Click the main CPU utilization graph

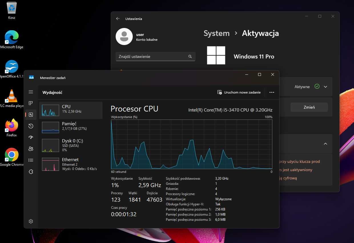(192, 144)
